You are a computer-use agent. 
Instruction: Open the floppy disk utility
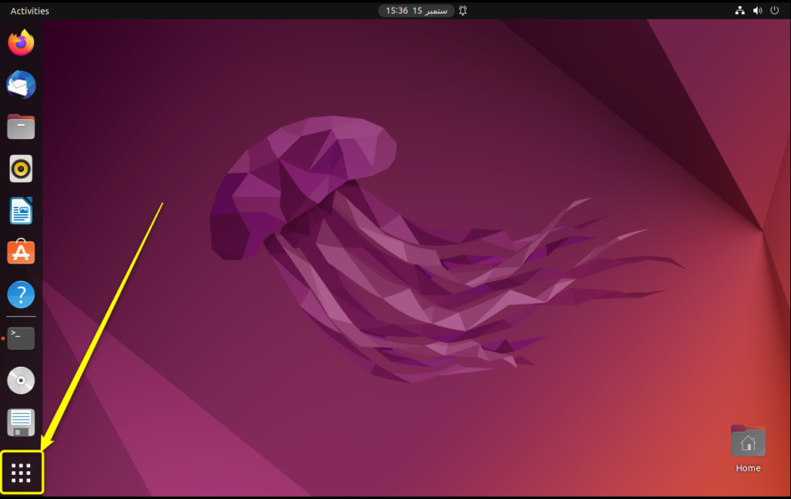[x=20, y=422]
